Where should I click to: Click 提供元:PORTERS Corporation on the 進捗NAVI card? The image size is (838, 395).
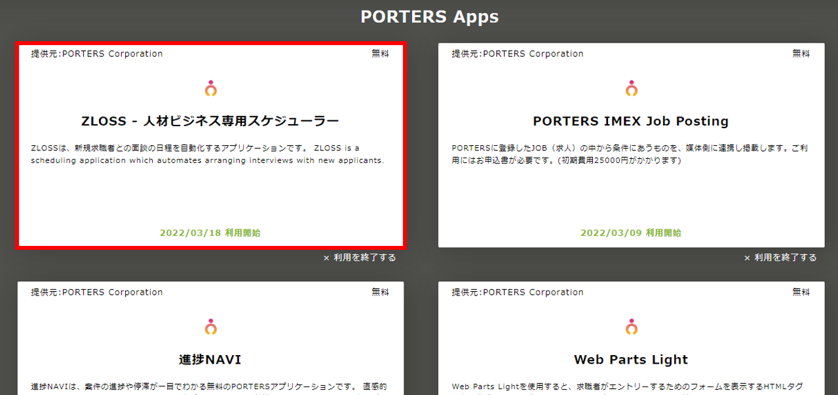[97, 292]
